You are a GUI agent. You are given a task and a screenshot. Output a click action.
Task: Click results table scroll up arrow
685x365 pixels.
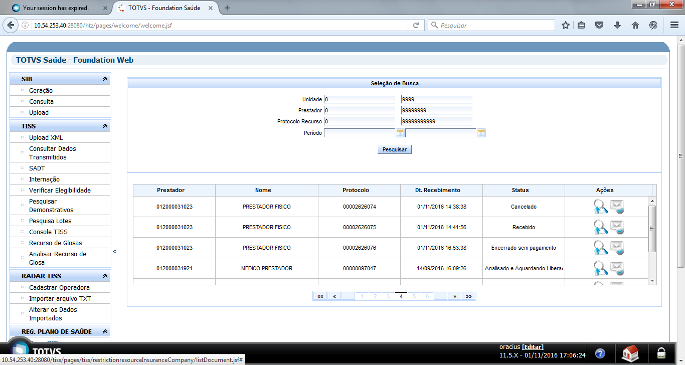(x=652, y=201)
